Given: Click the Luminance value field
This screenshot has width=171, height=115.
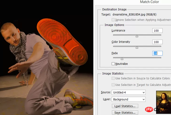Looking at the screenshot, I should point(157,31).
